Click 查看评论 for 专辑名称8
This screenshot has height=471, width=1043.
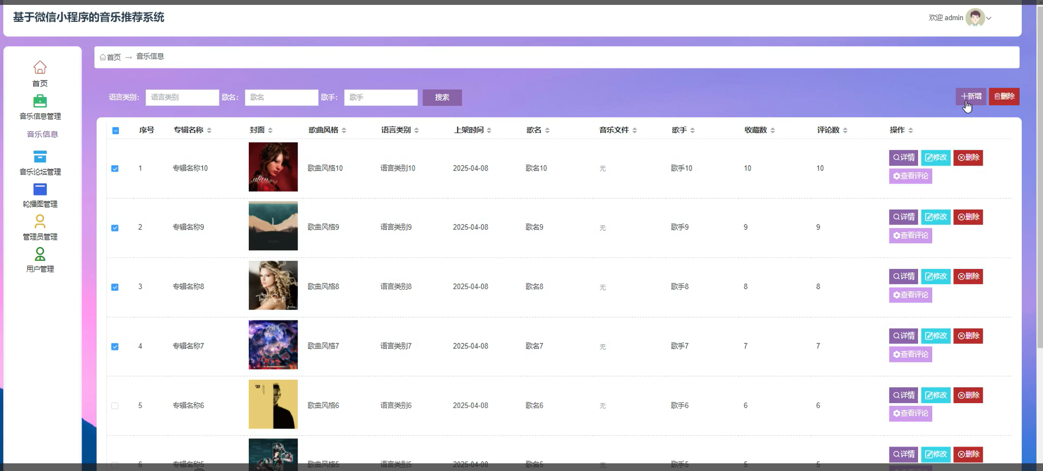tap(910, 295)
